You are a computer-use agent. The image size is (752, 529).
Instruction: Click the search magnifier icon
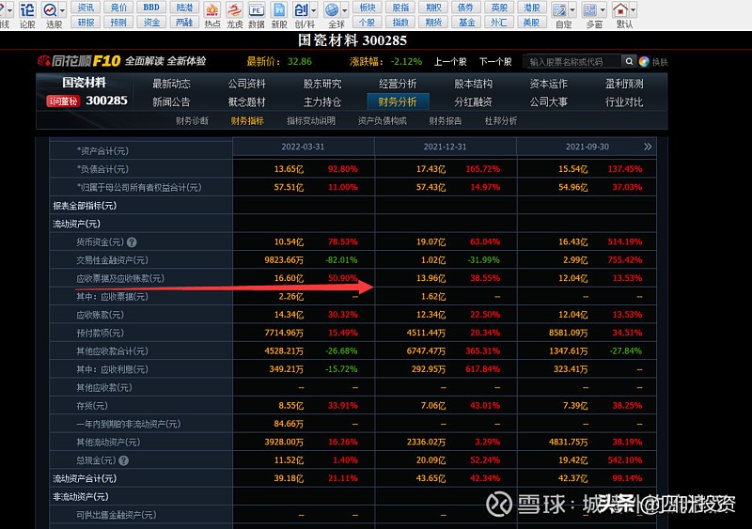(629, 61)
